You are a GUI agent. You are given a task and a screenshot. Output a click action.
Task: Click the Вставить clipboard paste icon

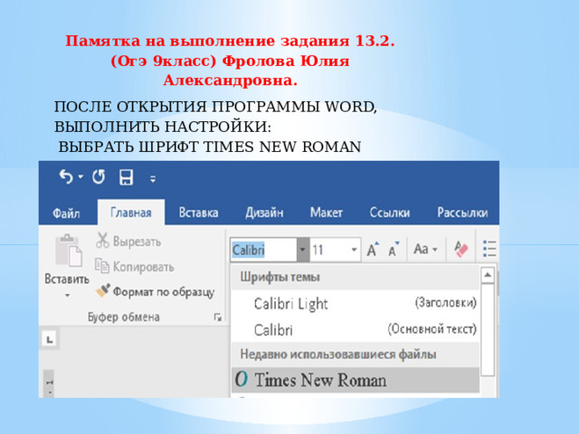coord(69,250)
